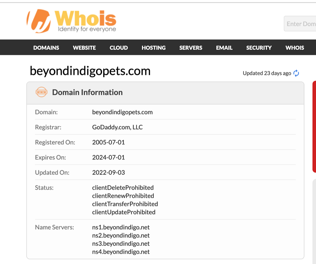This screenshot has height=264, width=316.
Task: Open the WHOIS menu
Action: (295, 48)
